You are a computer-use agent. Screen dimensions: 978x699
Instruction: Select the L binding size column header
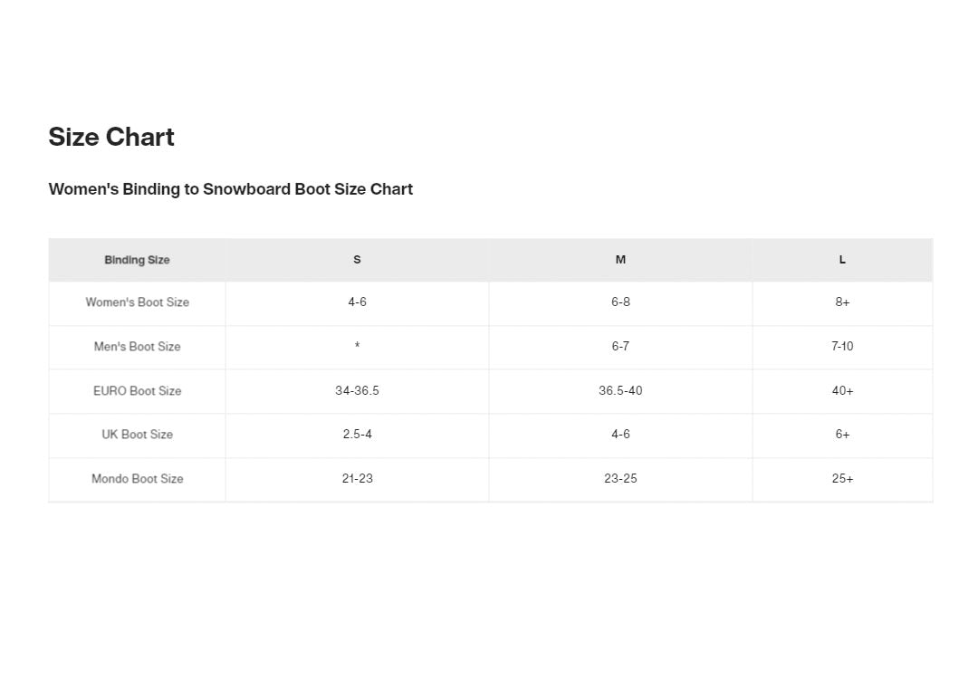[x=842, y=260]
